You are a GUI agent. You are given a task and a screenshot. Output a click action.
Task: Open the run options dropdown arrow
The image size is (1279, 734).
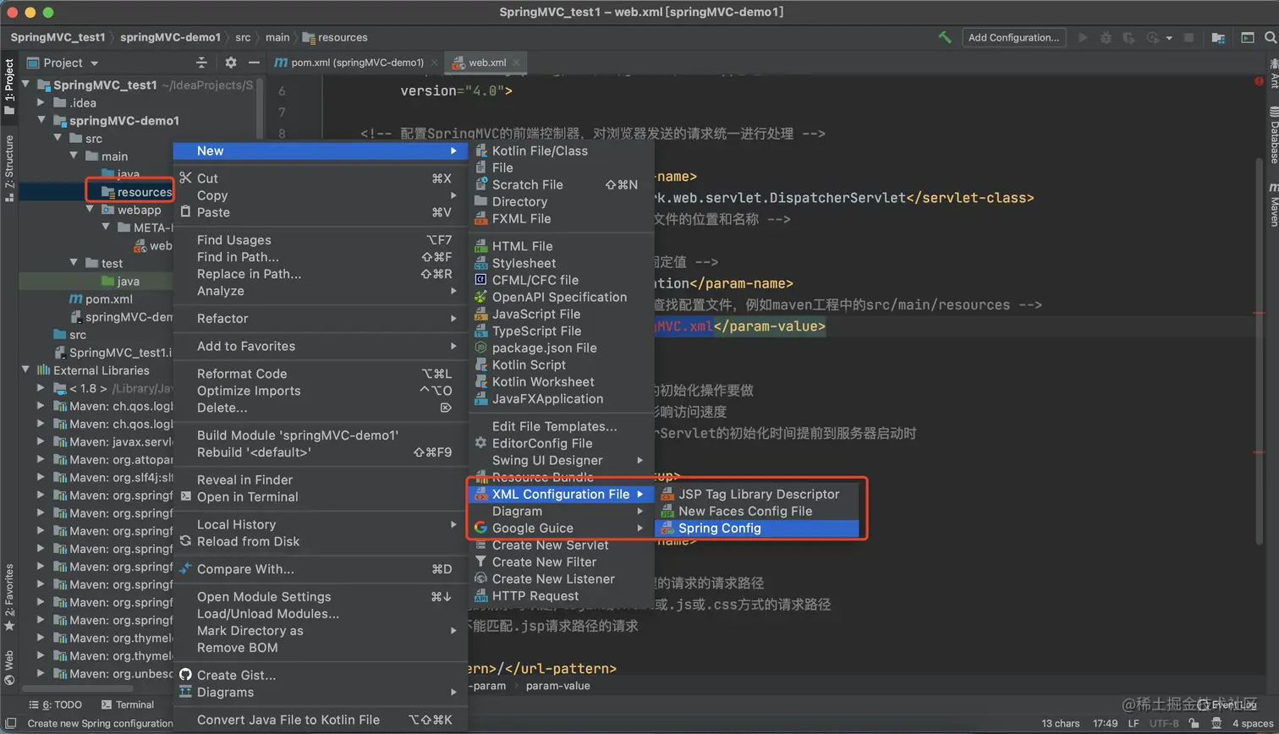coord(1169,38)
